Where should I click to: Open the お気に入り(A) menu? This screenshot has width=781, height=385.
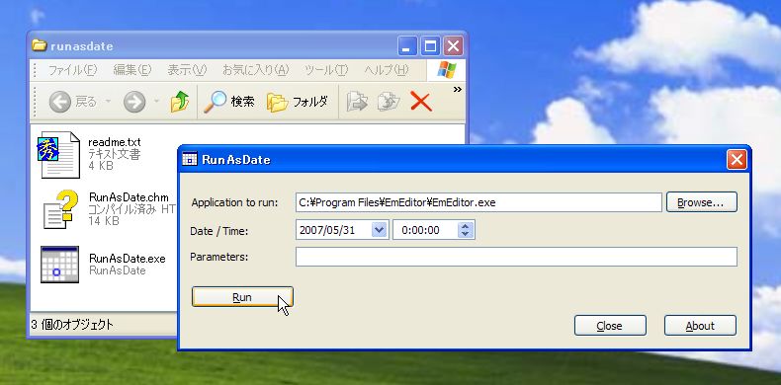click(x=255, y=70)
